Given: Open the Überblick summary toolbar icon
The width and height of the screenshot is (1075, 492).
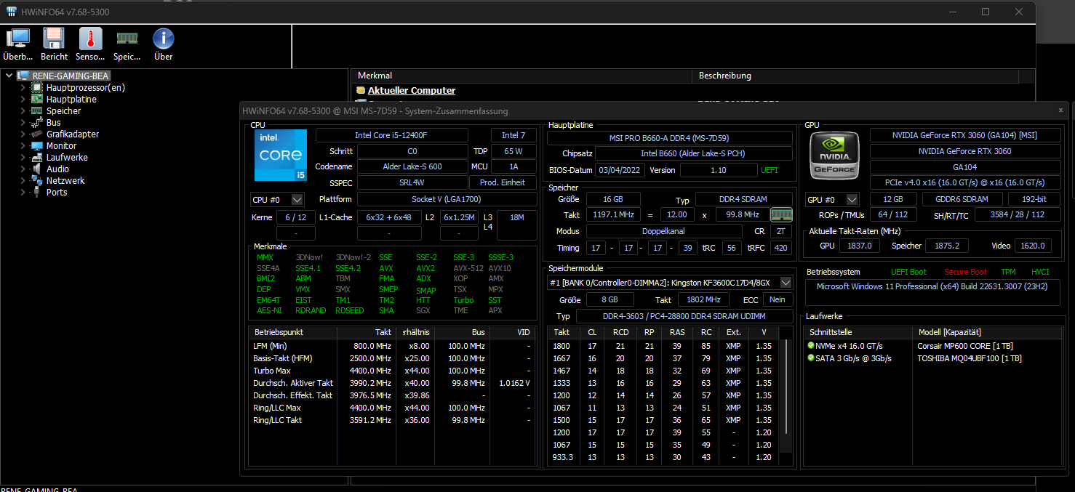Looking at the screenshot, I should 17,39.
